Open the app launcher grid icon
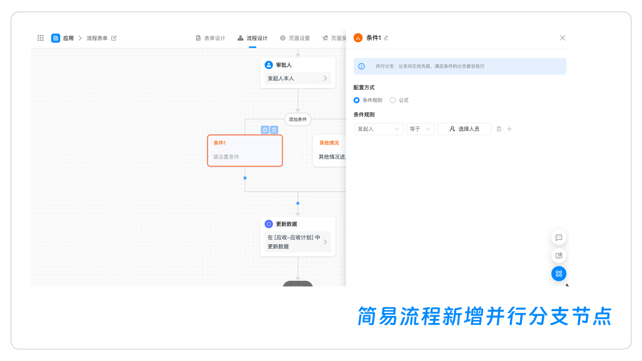This screenshot has height=361, width=642. pyautogui.click(x=40, y=38)
